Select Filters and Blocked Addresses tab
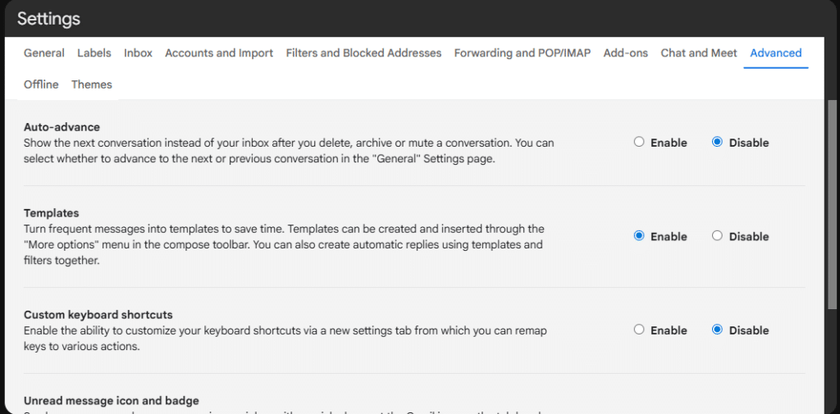This screenshot has width=840, height=414. tap(363, 53)
